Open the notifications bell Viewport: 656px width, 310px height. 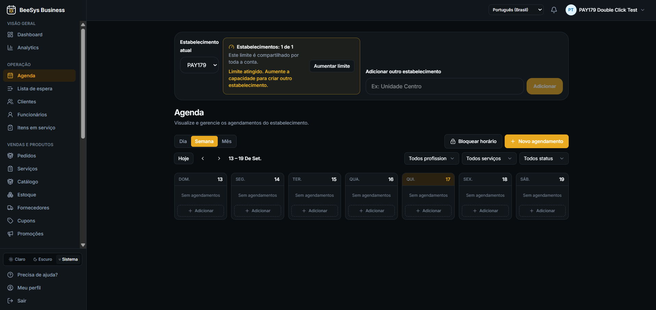pyautogui.click(x=554, y=10)
